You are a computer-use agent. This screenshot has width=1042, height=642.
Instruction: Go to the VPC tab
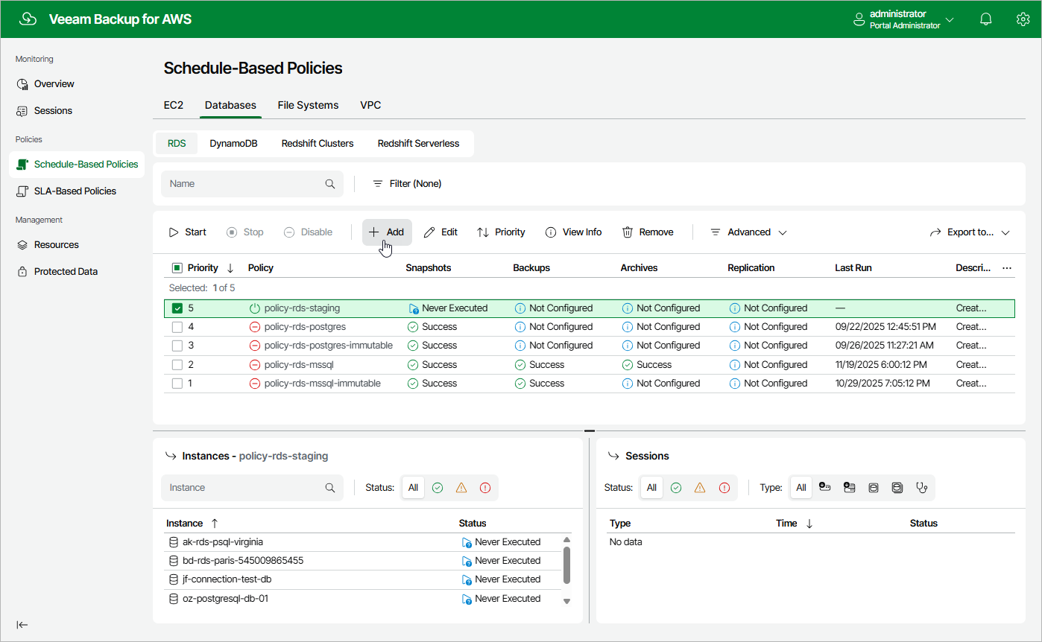click(370, 105)
